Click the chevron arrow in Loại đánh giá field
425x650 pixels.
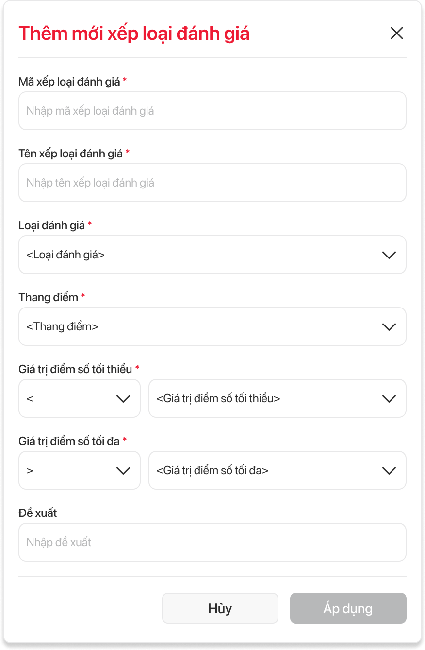click(x=389, y=255)
